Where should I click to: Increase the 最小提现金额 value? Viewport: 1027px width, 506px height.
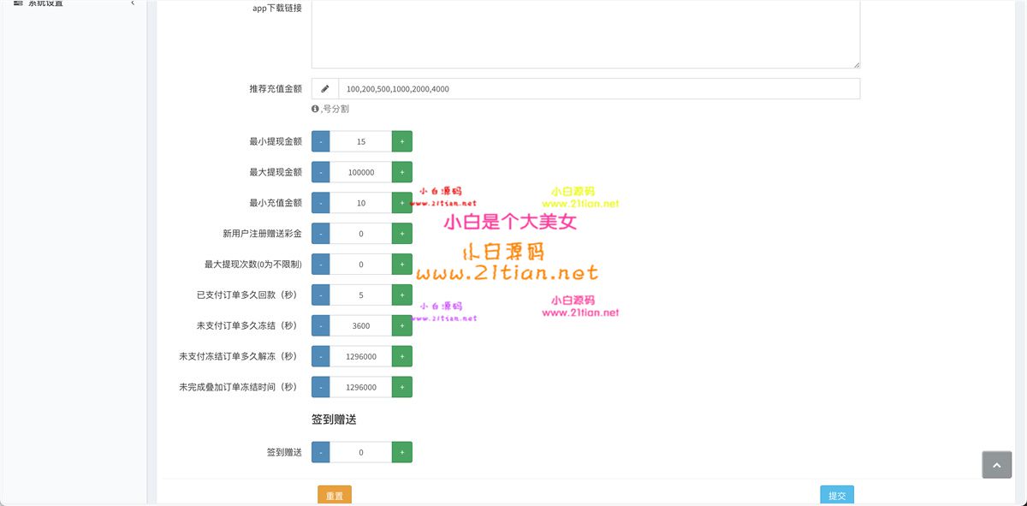click(402, 141)
